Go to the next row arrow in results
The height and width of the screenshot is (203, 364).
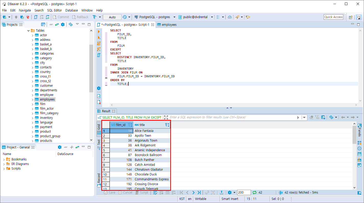click(x=193, y=193)
